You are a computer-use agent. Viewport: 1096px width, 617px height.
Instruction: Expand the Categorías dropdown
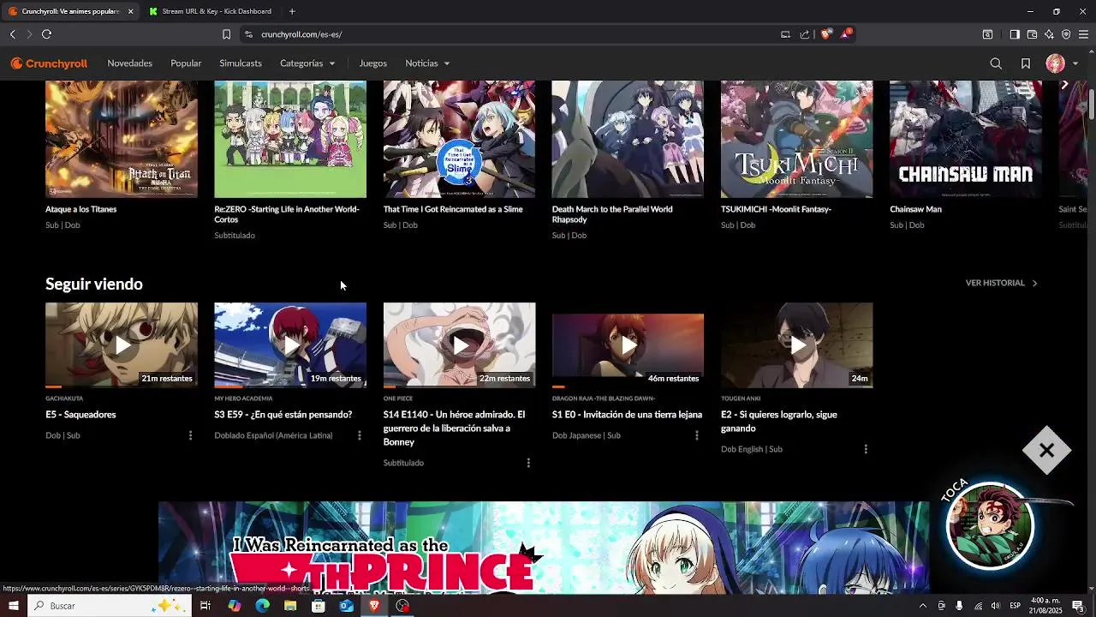click(307, 63)
